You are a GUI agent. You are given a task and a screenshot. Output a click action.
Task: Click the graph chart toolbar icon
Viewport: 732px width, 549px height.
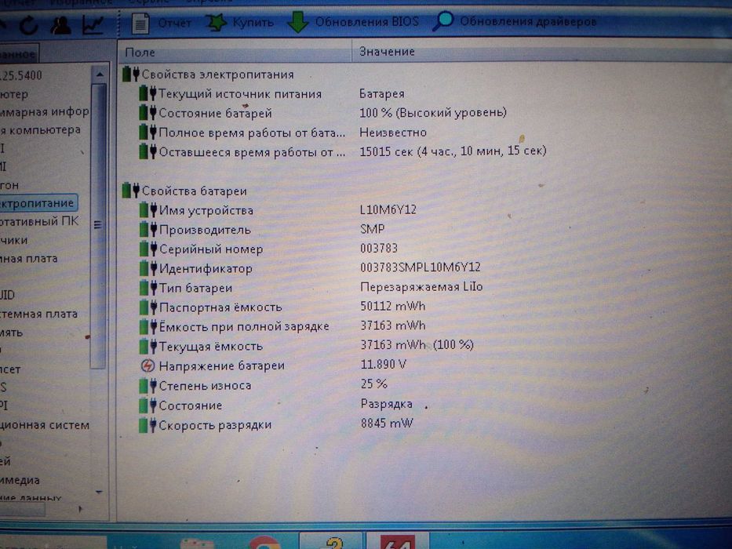pyautogui.click(x=93, y=25)
